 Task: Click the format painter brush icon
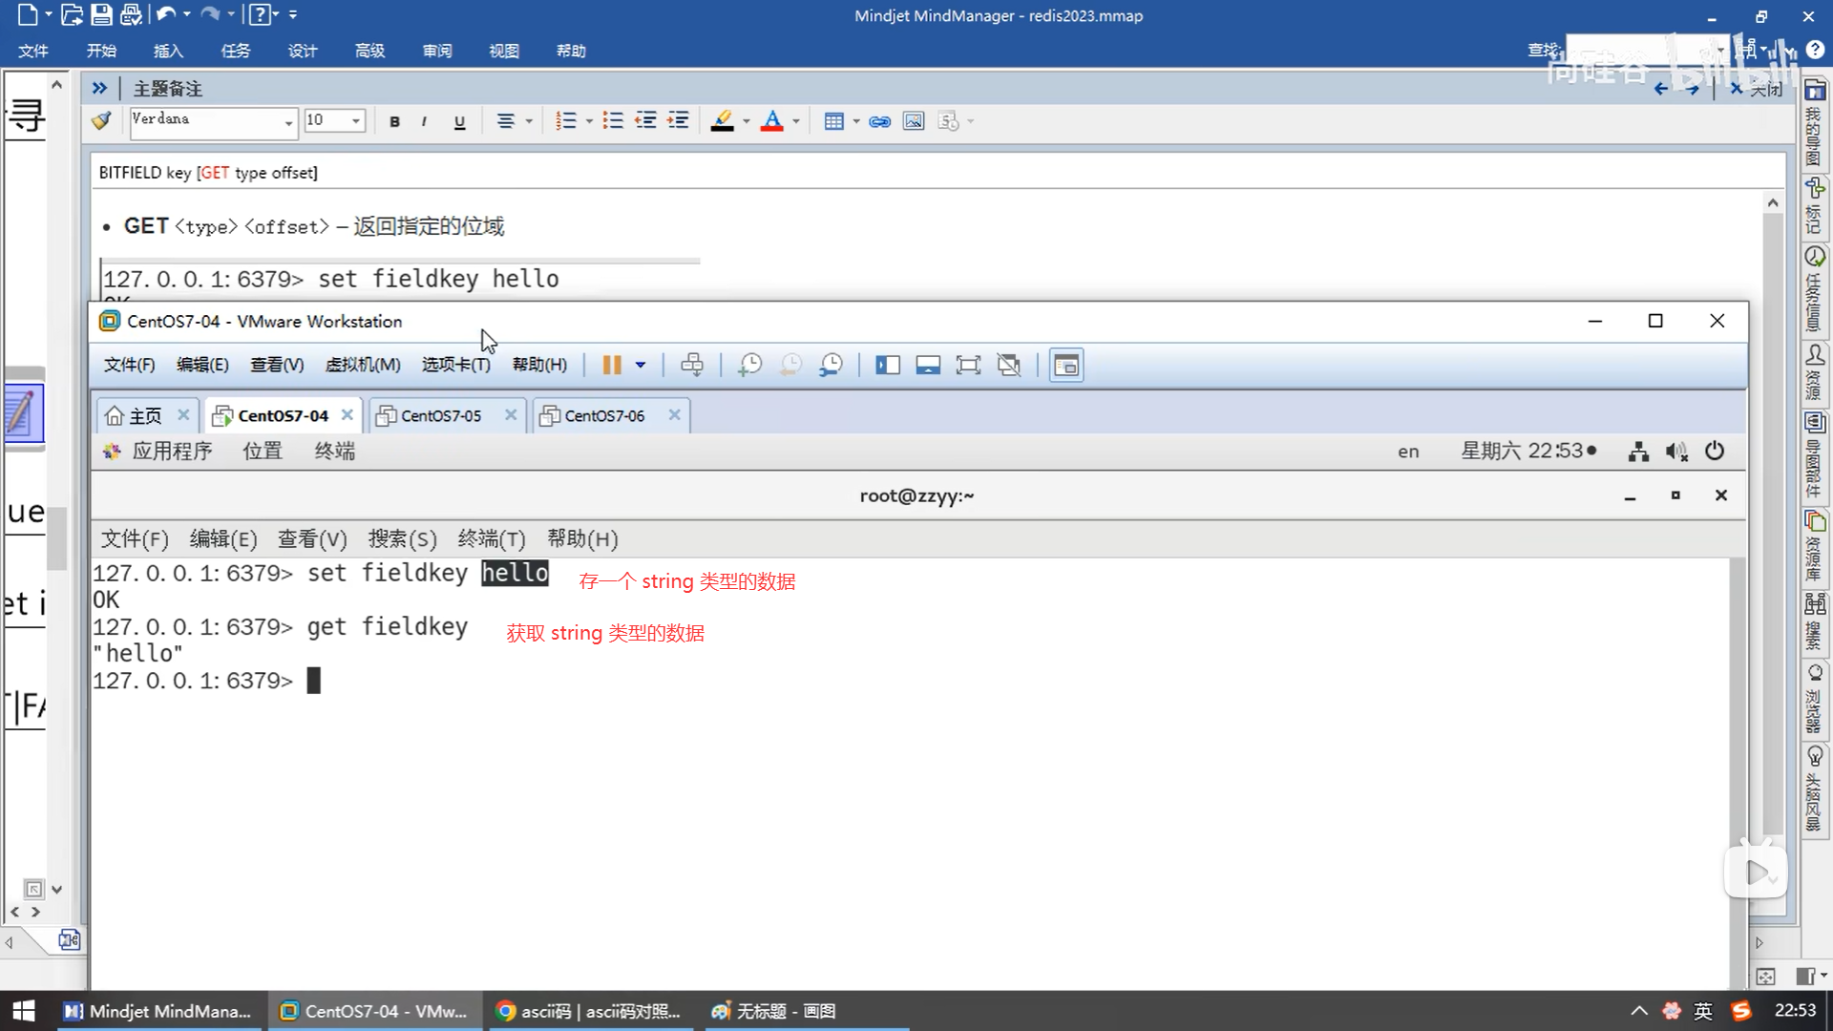101,121
